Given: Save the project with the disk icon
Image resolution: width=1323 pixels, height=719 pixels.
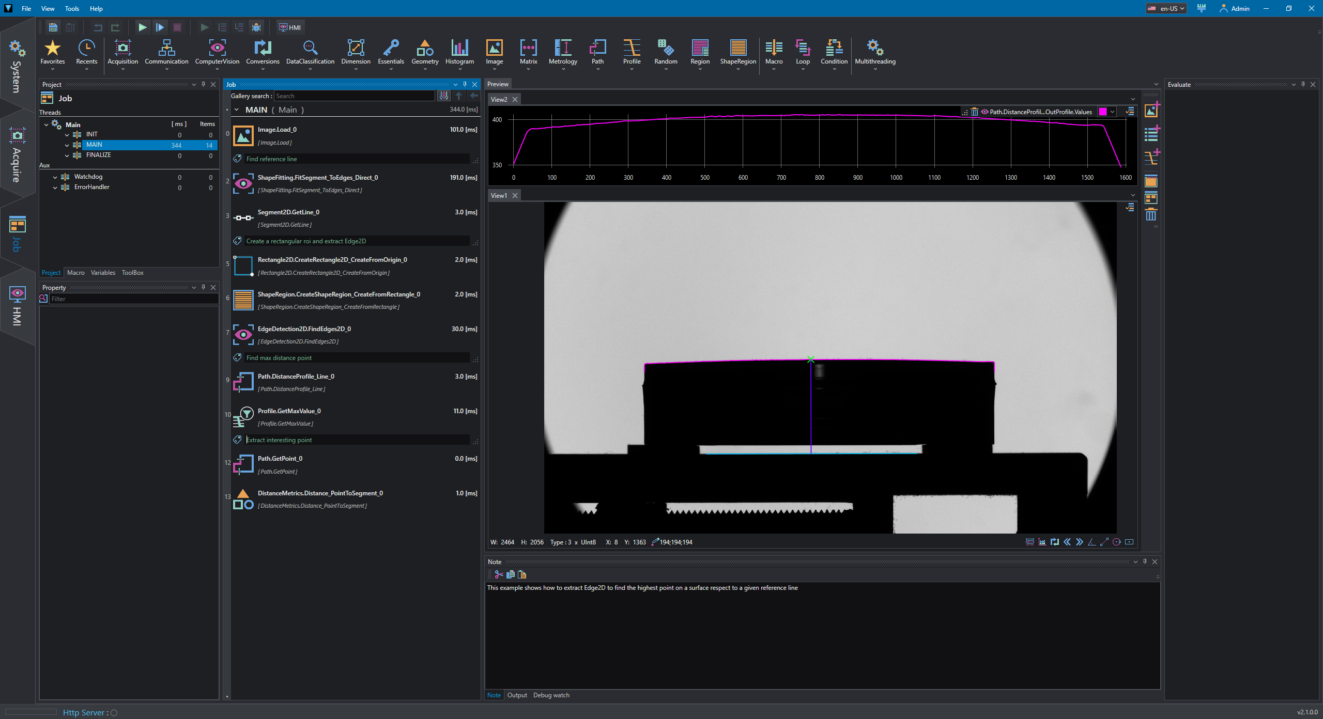Looking at the screenshot, I should [x=53, y=27].
